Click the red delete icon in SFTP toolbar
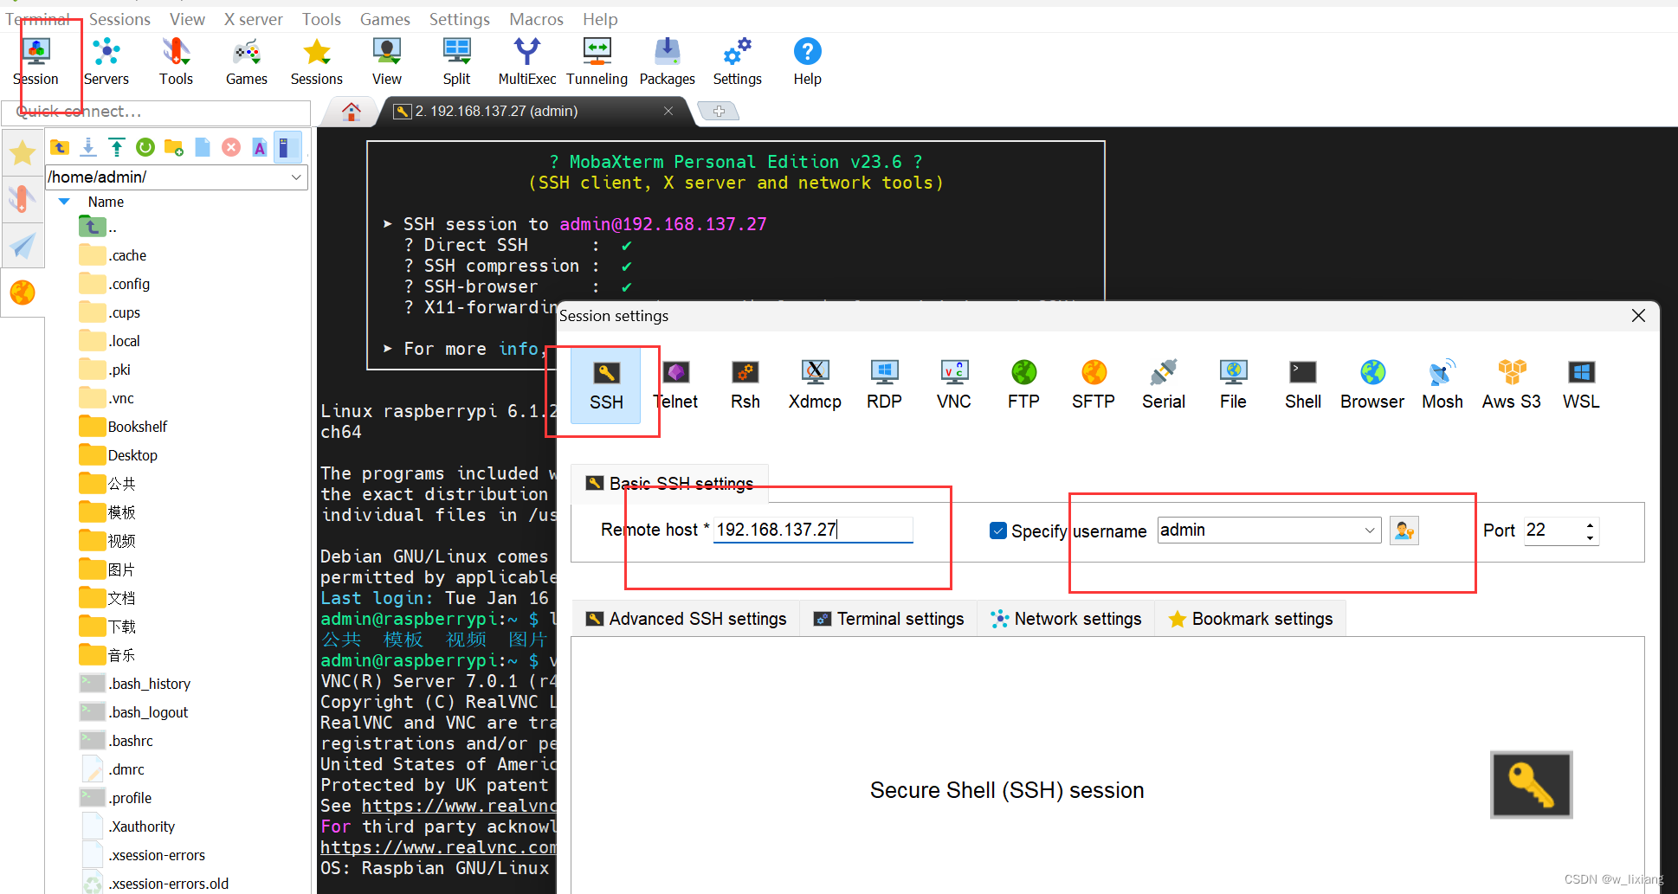The image size is (1678, 894). coord(231,147)
